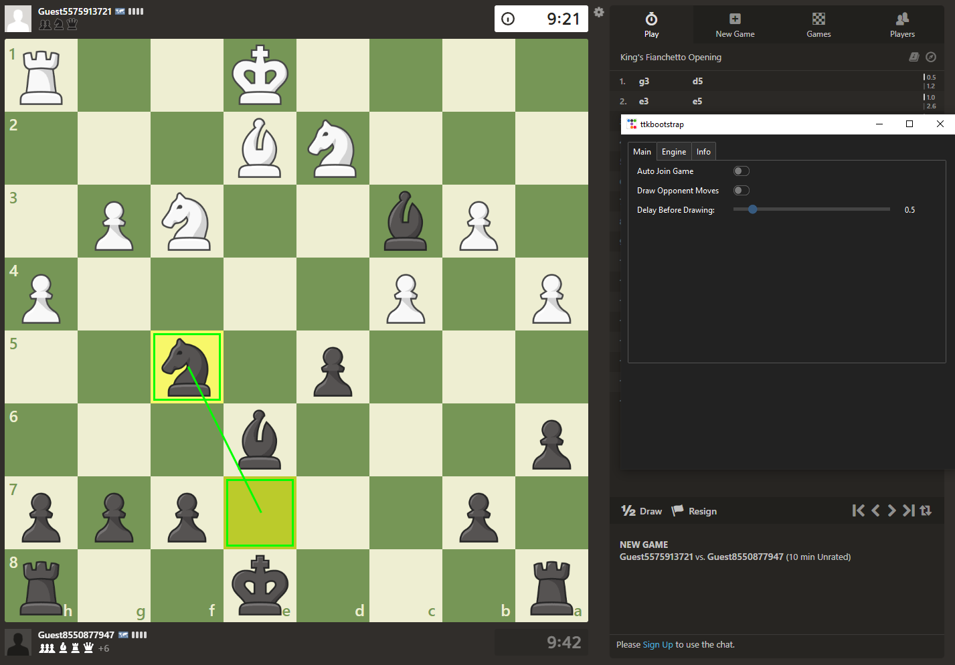Open board settings gear icon
The width and height of the screenshot is (955, 665).
[x=599, y=13]
